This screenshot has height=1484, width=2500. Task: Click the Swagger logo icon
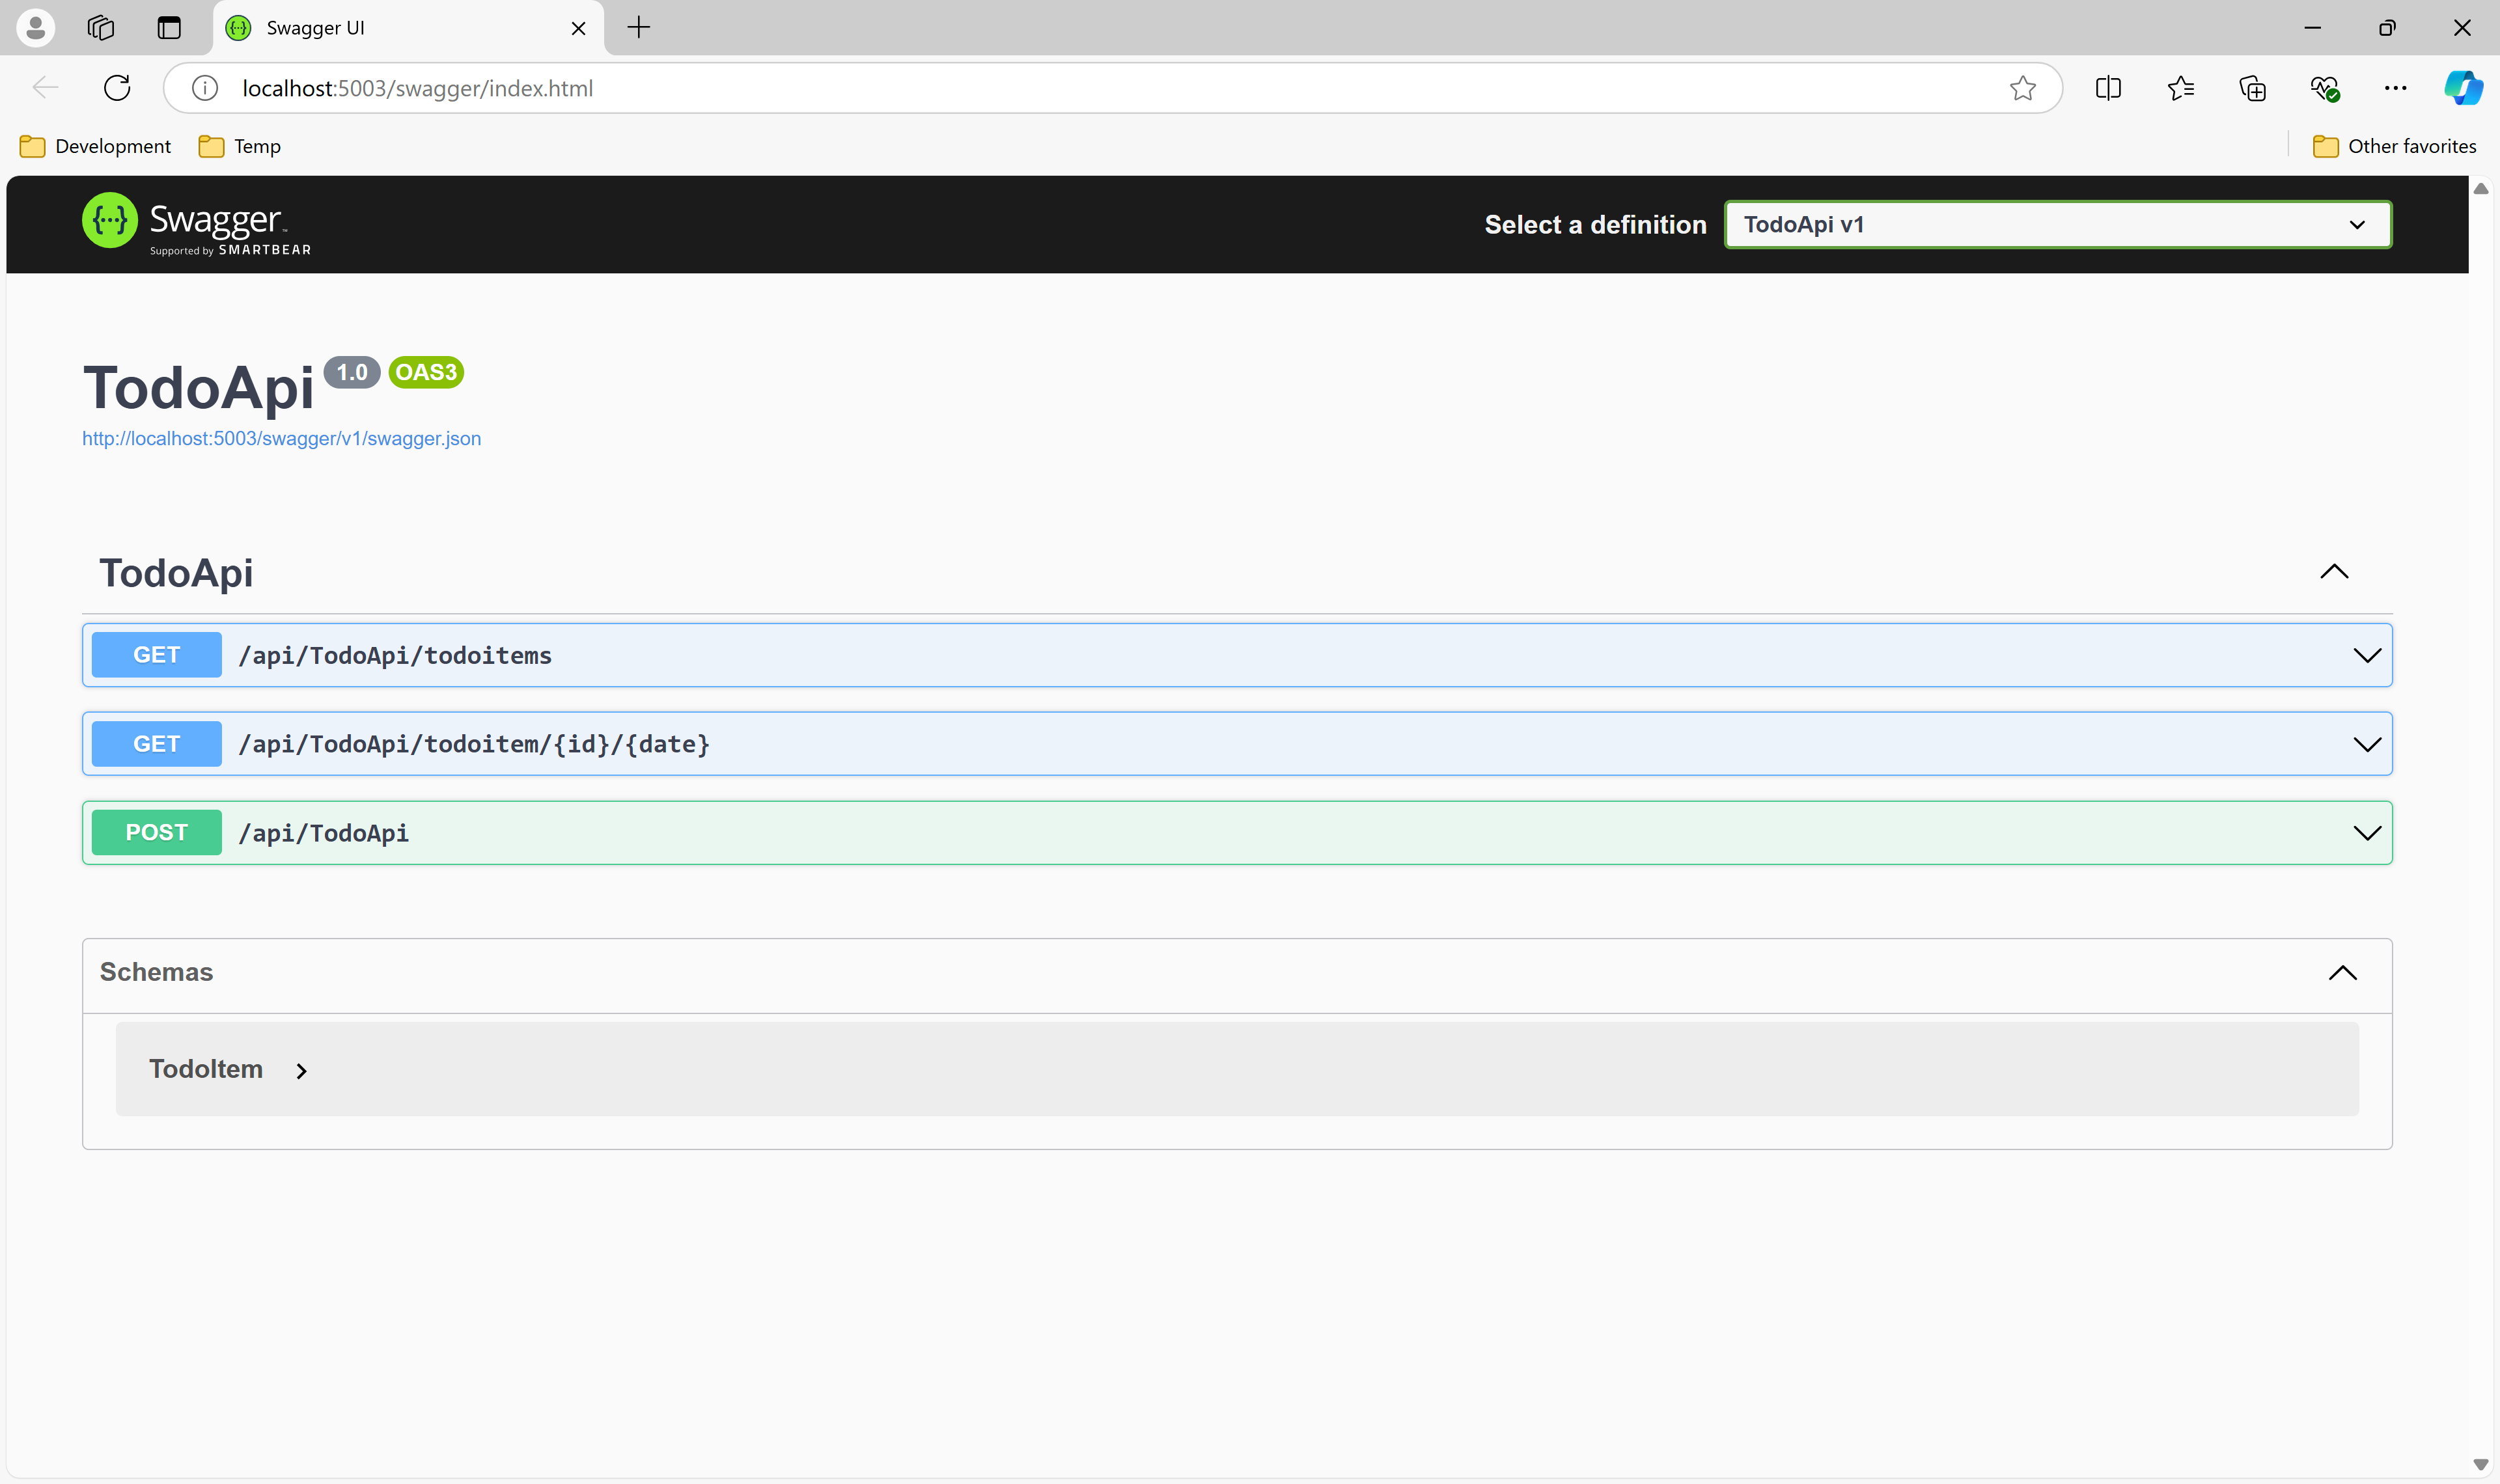point(109,220)
